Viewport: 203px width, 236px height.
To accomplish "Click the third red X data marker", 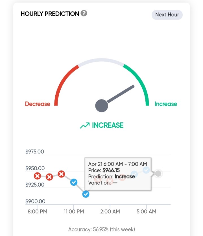I will [61, 174].
